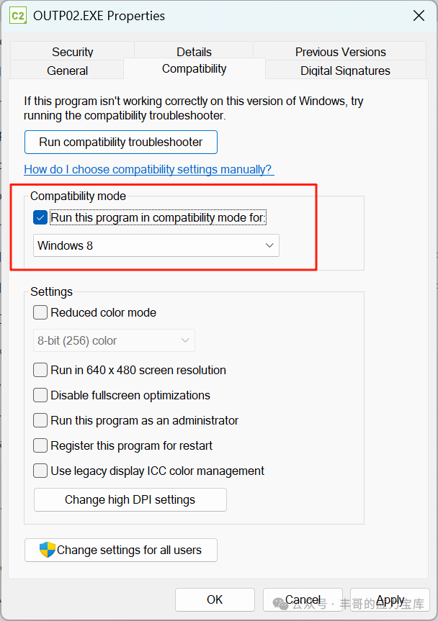Expand the 8-bit (256) color dropdown
This screenshot has width=438, height=621.
click(x=114, y=340)
